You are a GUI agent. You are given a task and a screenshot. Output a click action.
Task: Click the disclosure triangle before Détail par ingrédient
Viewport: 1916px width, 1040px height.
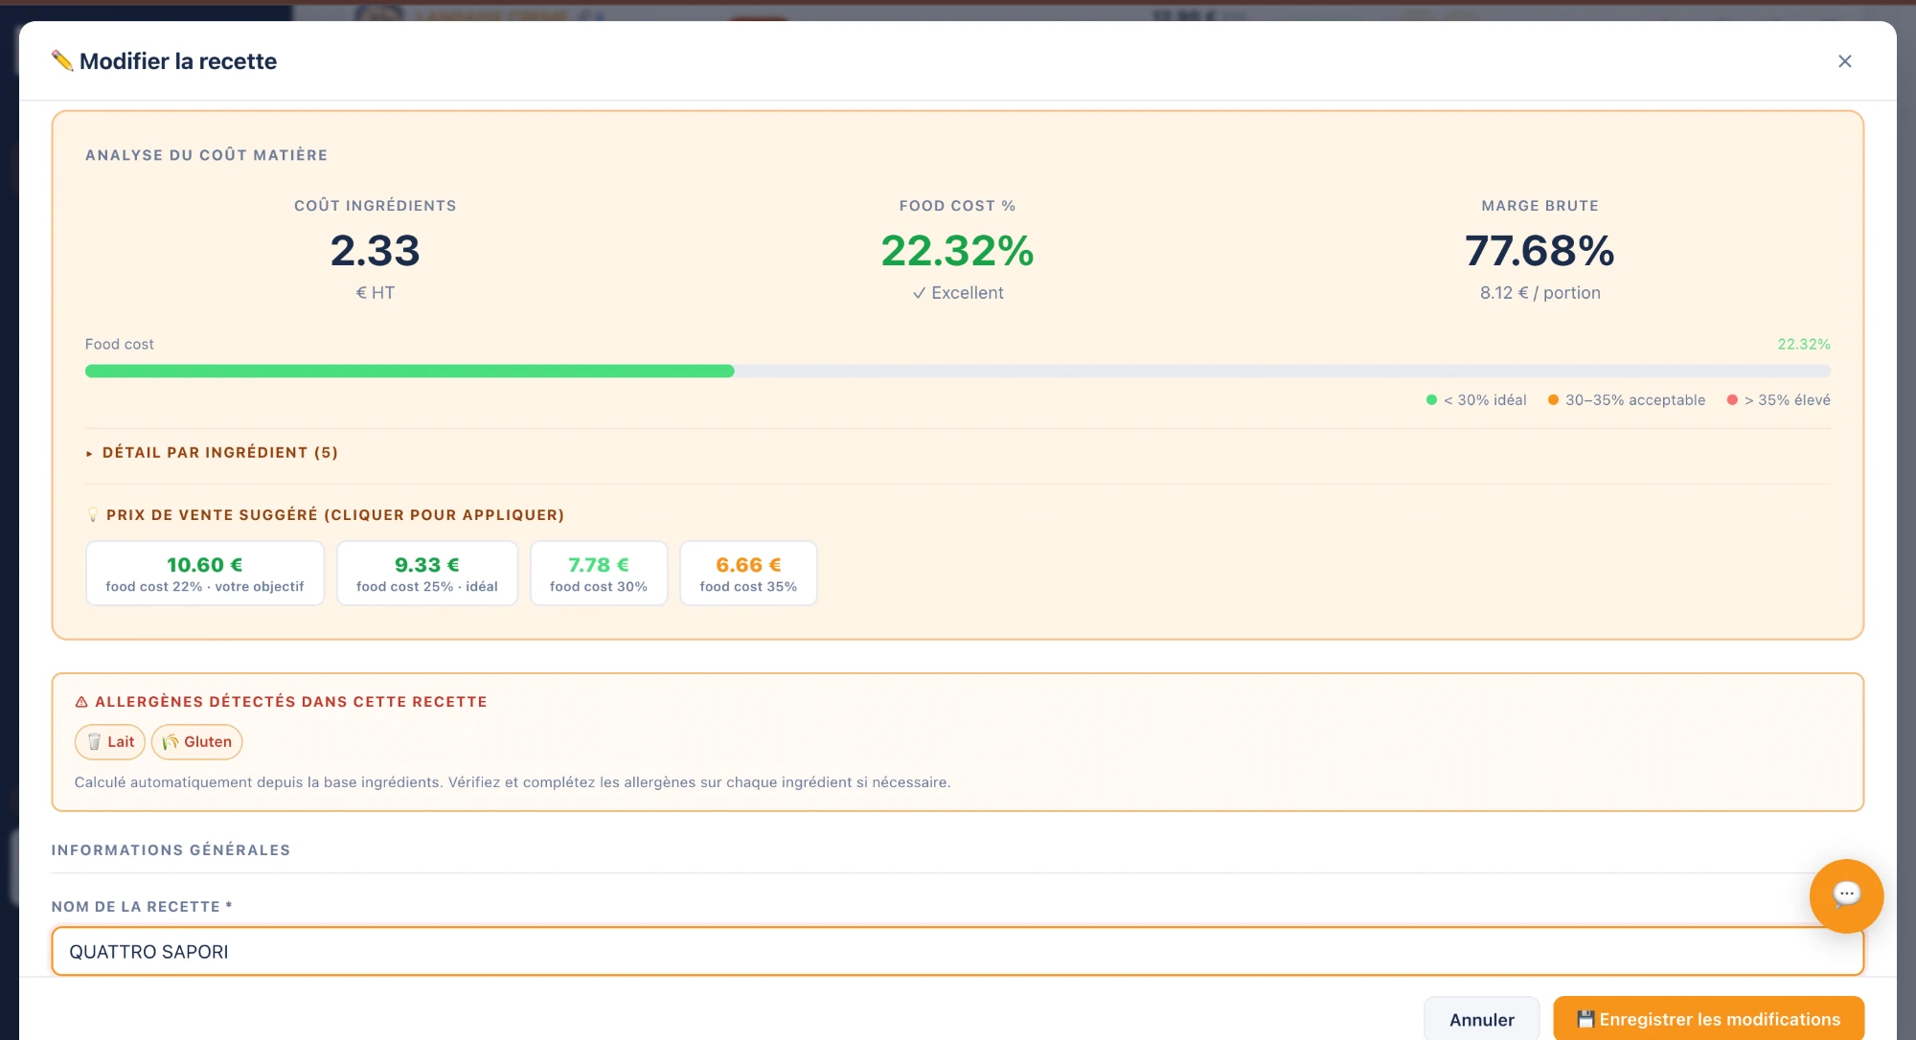coord(89,453)
